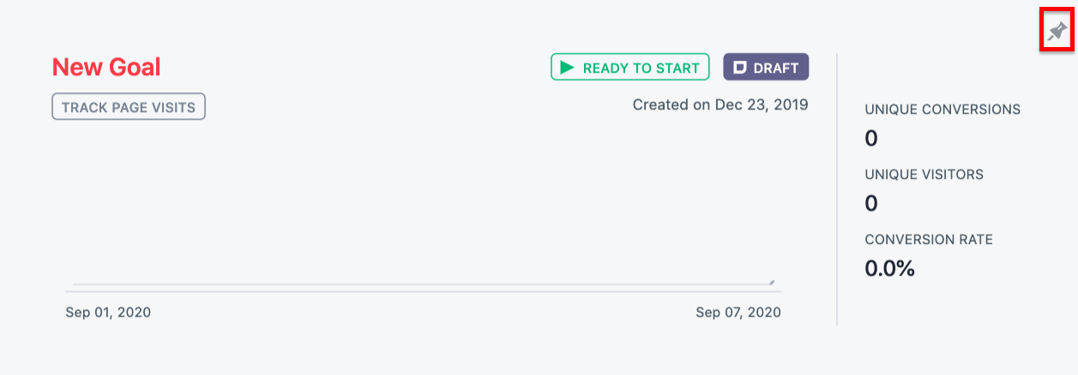The height and width of the screenshot is (375, 1078).
Task: Click the empty chart area above the line
Action: [424, 201]
